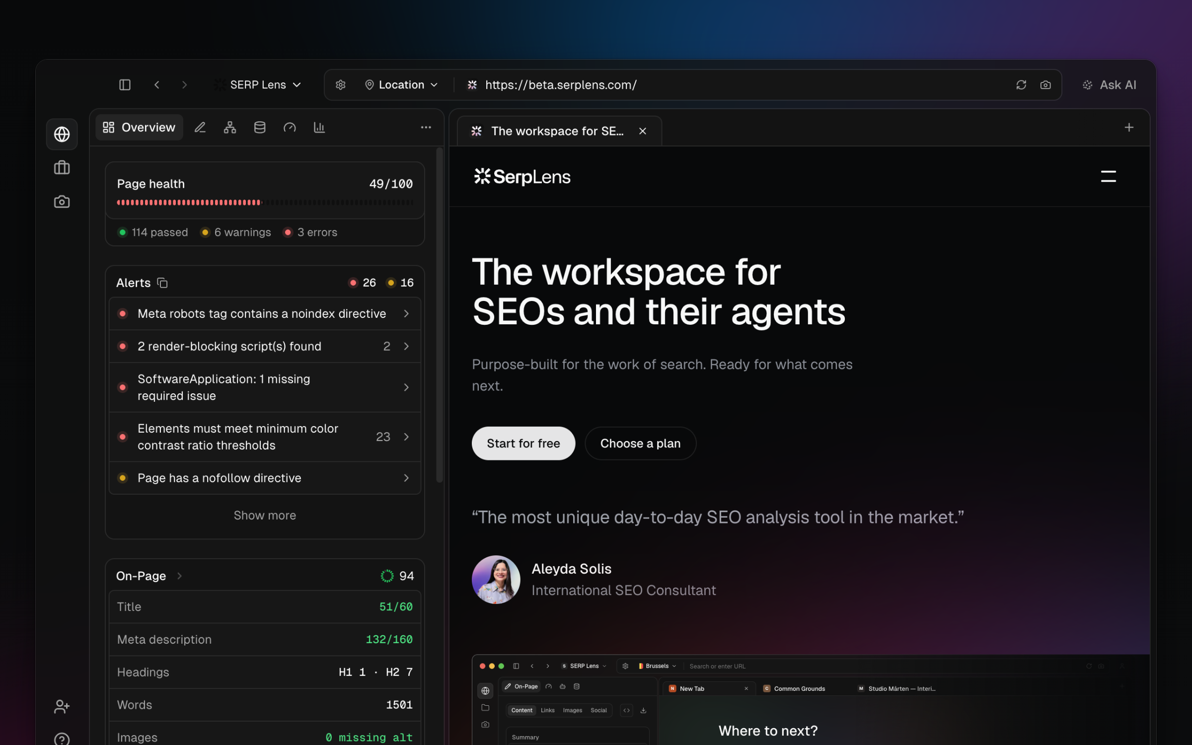
Task: Open the Ask AI assistant
Action: pyautogui.click(x=1110, y=85)
